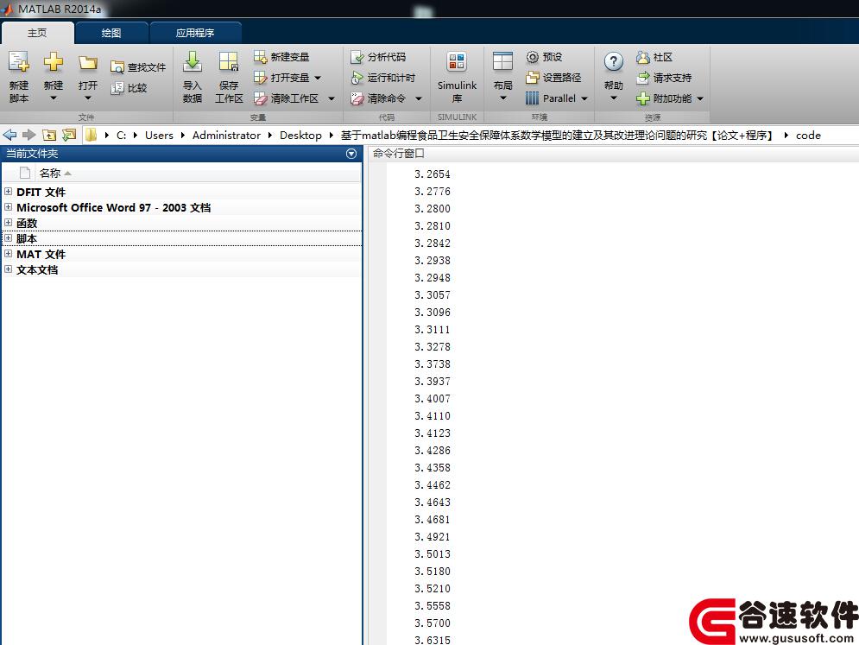This screenshot has width=859, height=645.
Task: Open the Help (帮助) dropdown arrow
Action: pyautogui.click(x=614, y=98)
